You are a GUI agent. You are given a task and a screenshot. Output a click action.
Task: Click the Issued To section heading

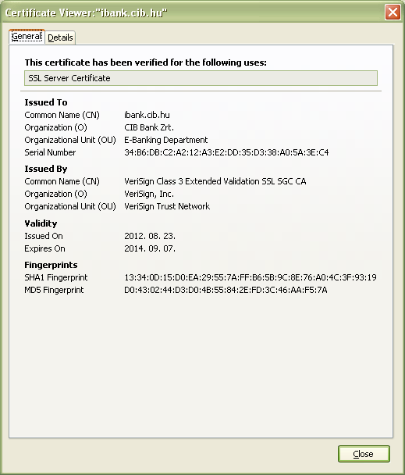coord(46,102)
